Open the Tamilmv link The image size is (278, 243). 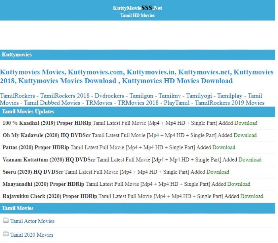coord(170,96)
